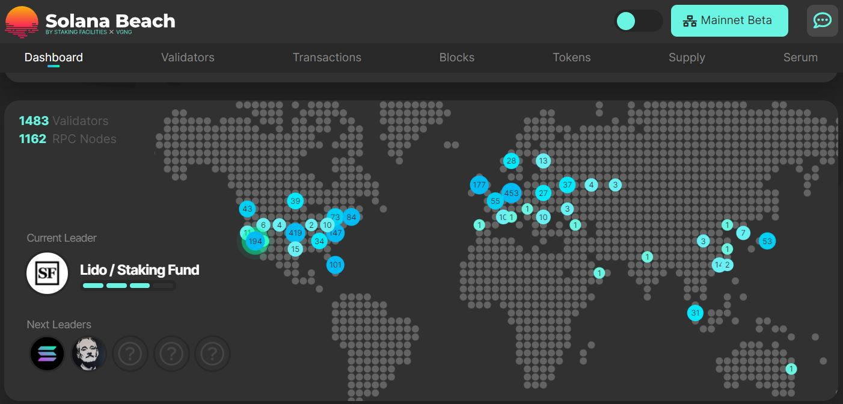Select the 101 cluster marker
This screenshot has height=404, width=843.
336,265
